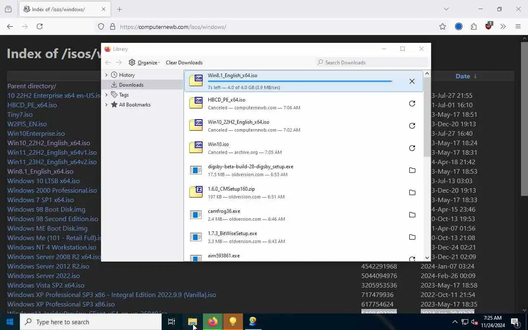The width and height of the screenshot is (528, 330).
Task: Select Tags in Library sidebar
Action: [x=124, y=95]
